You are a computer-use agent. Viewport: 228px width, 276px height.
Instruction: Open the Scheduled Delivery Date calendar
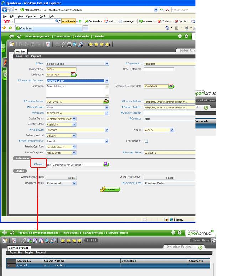click(171, 86)
